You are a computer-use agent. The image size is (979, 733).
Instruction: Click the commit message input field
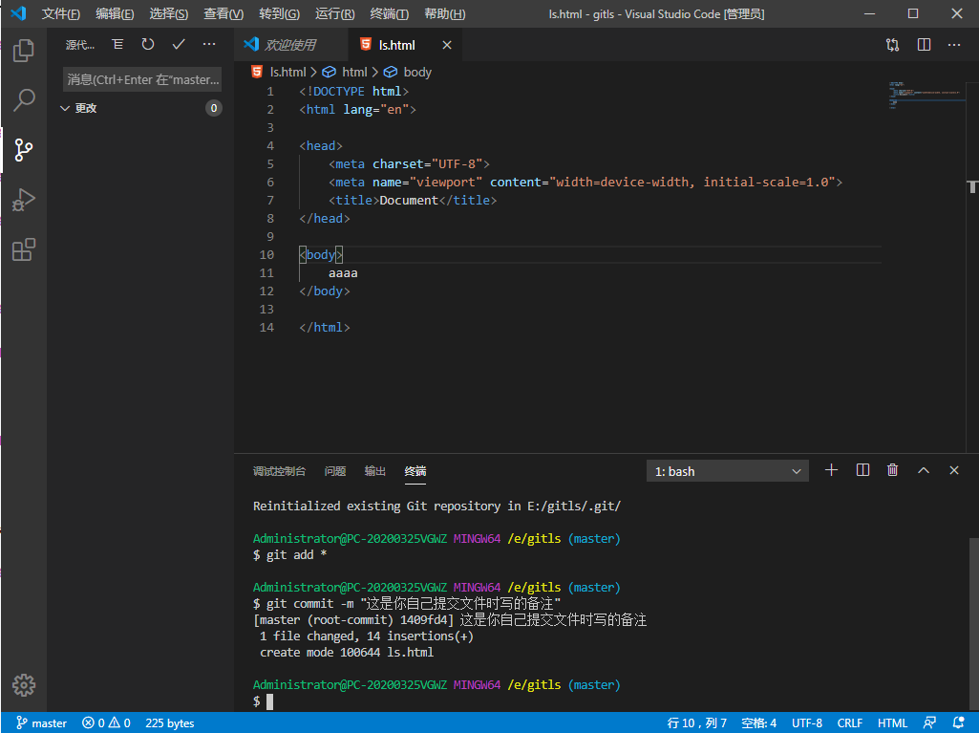click(x=143, y=79)
